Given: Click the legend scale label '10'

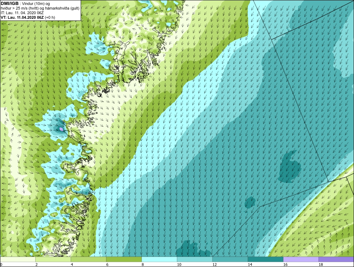Looking at the screenshot, I should (179, 265).
